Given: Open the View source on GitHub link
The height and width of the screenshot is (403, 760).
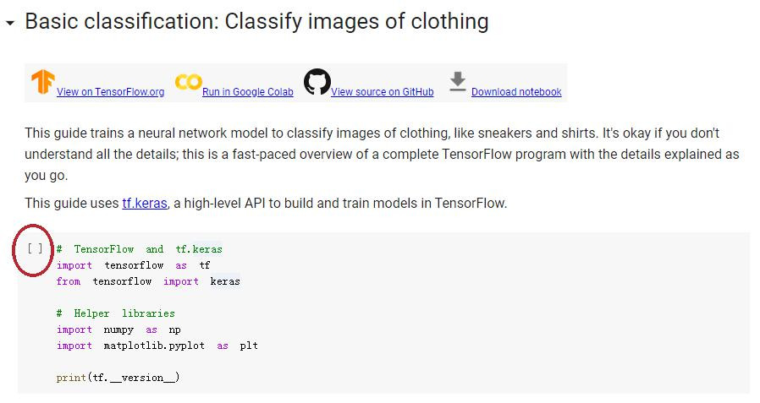Looking at the screenshot, I should click(382, 92).
